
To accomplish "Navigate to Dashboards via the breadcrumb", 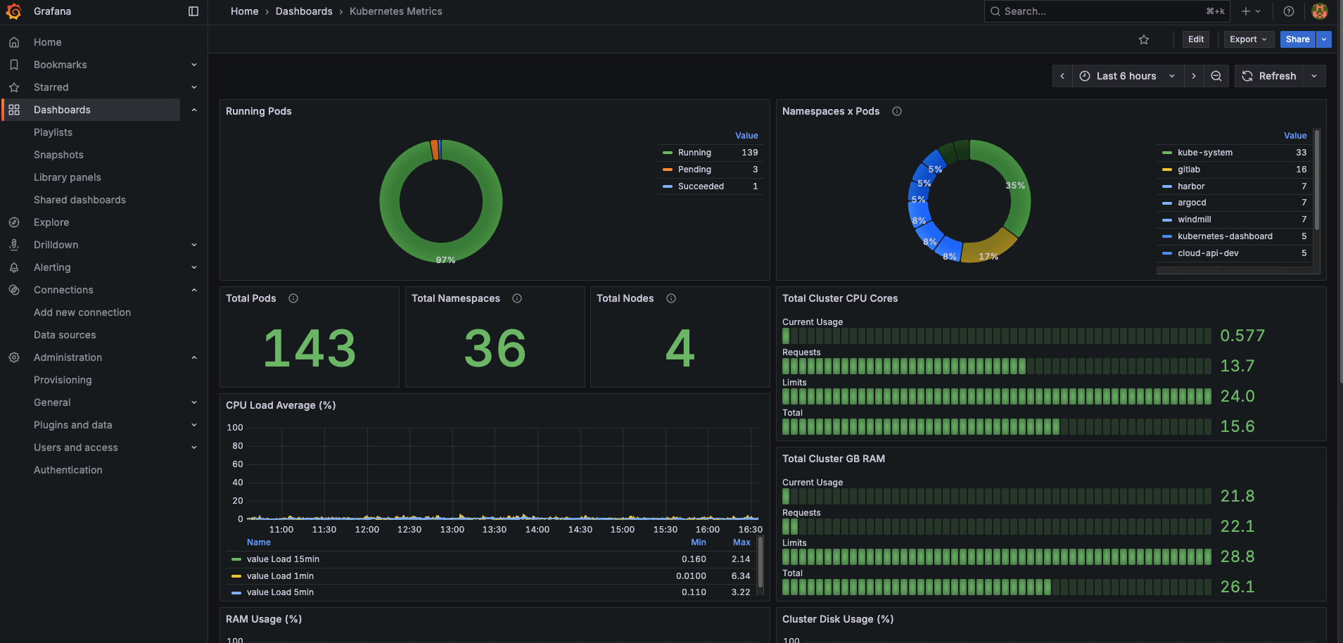I will (x=304, y=11).
